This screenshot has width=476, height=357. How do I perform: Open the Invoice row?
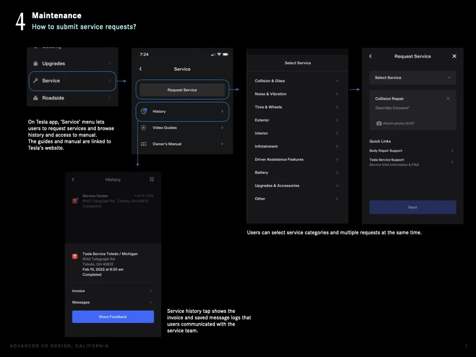(112, 291)
